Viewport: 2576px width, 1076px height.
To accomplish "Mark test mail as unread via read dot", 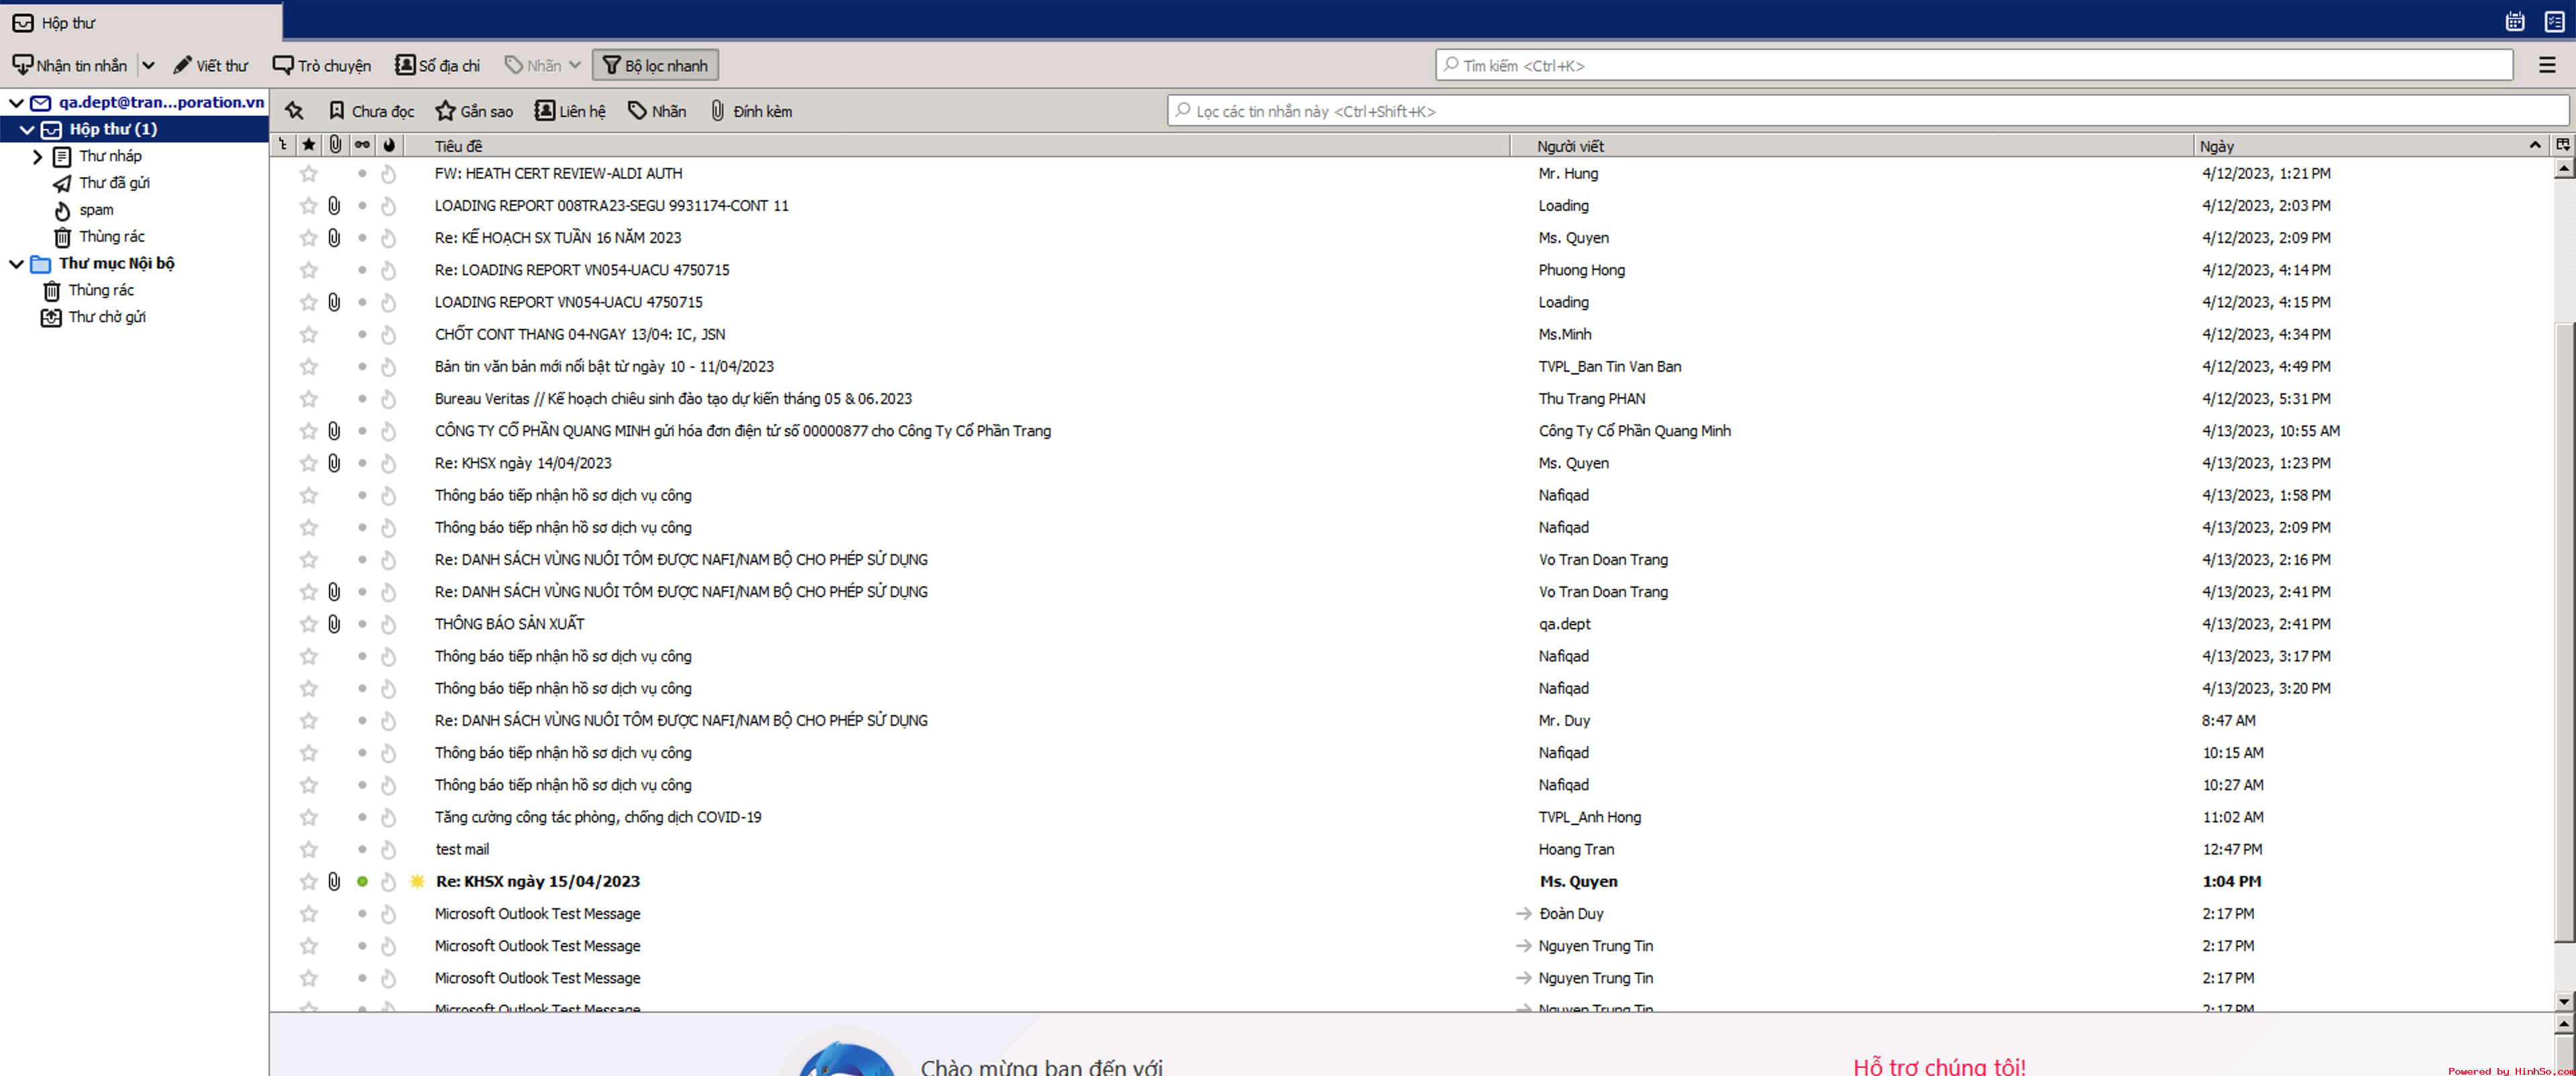I will (x=362, y=849).
